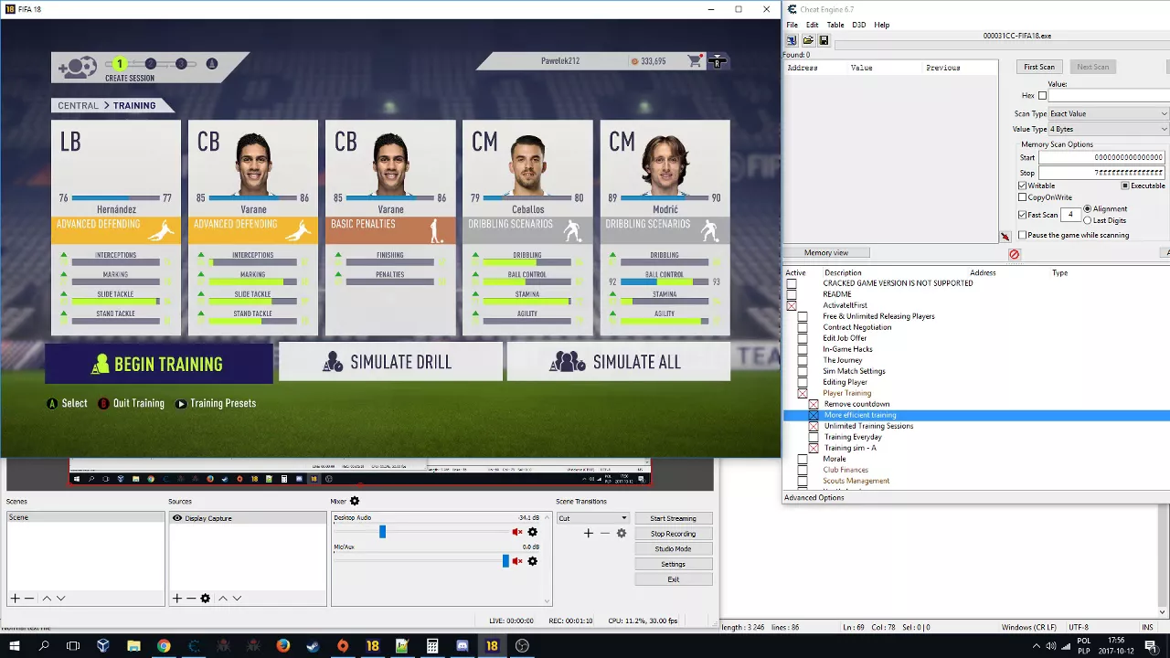
Task: Open Chrome from the taskbar
Action: tap(164, 646)
